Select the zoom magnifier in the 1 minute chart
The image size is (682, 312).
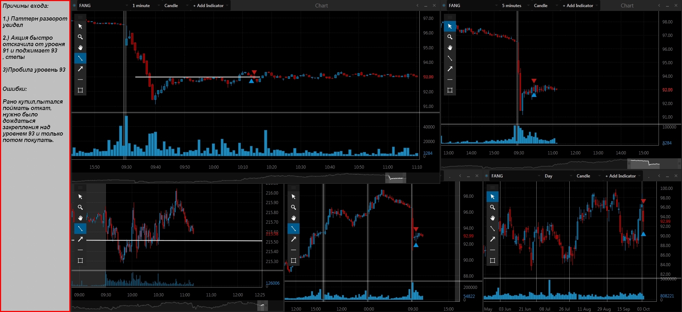coord(80,37)
